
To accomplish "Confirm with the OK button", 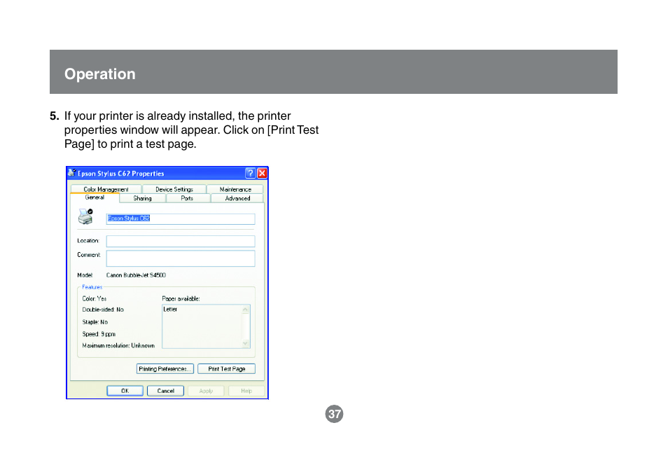I will coord(125,391).
